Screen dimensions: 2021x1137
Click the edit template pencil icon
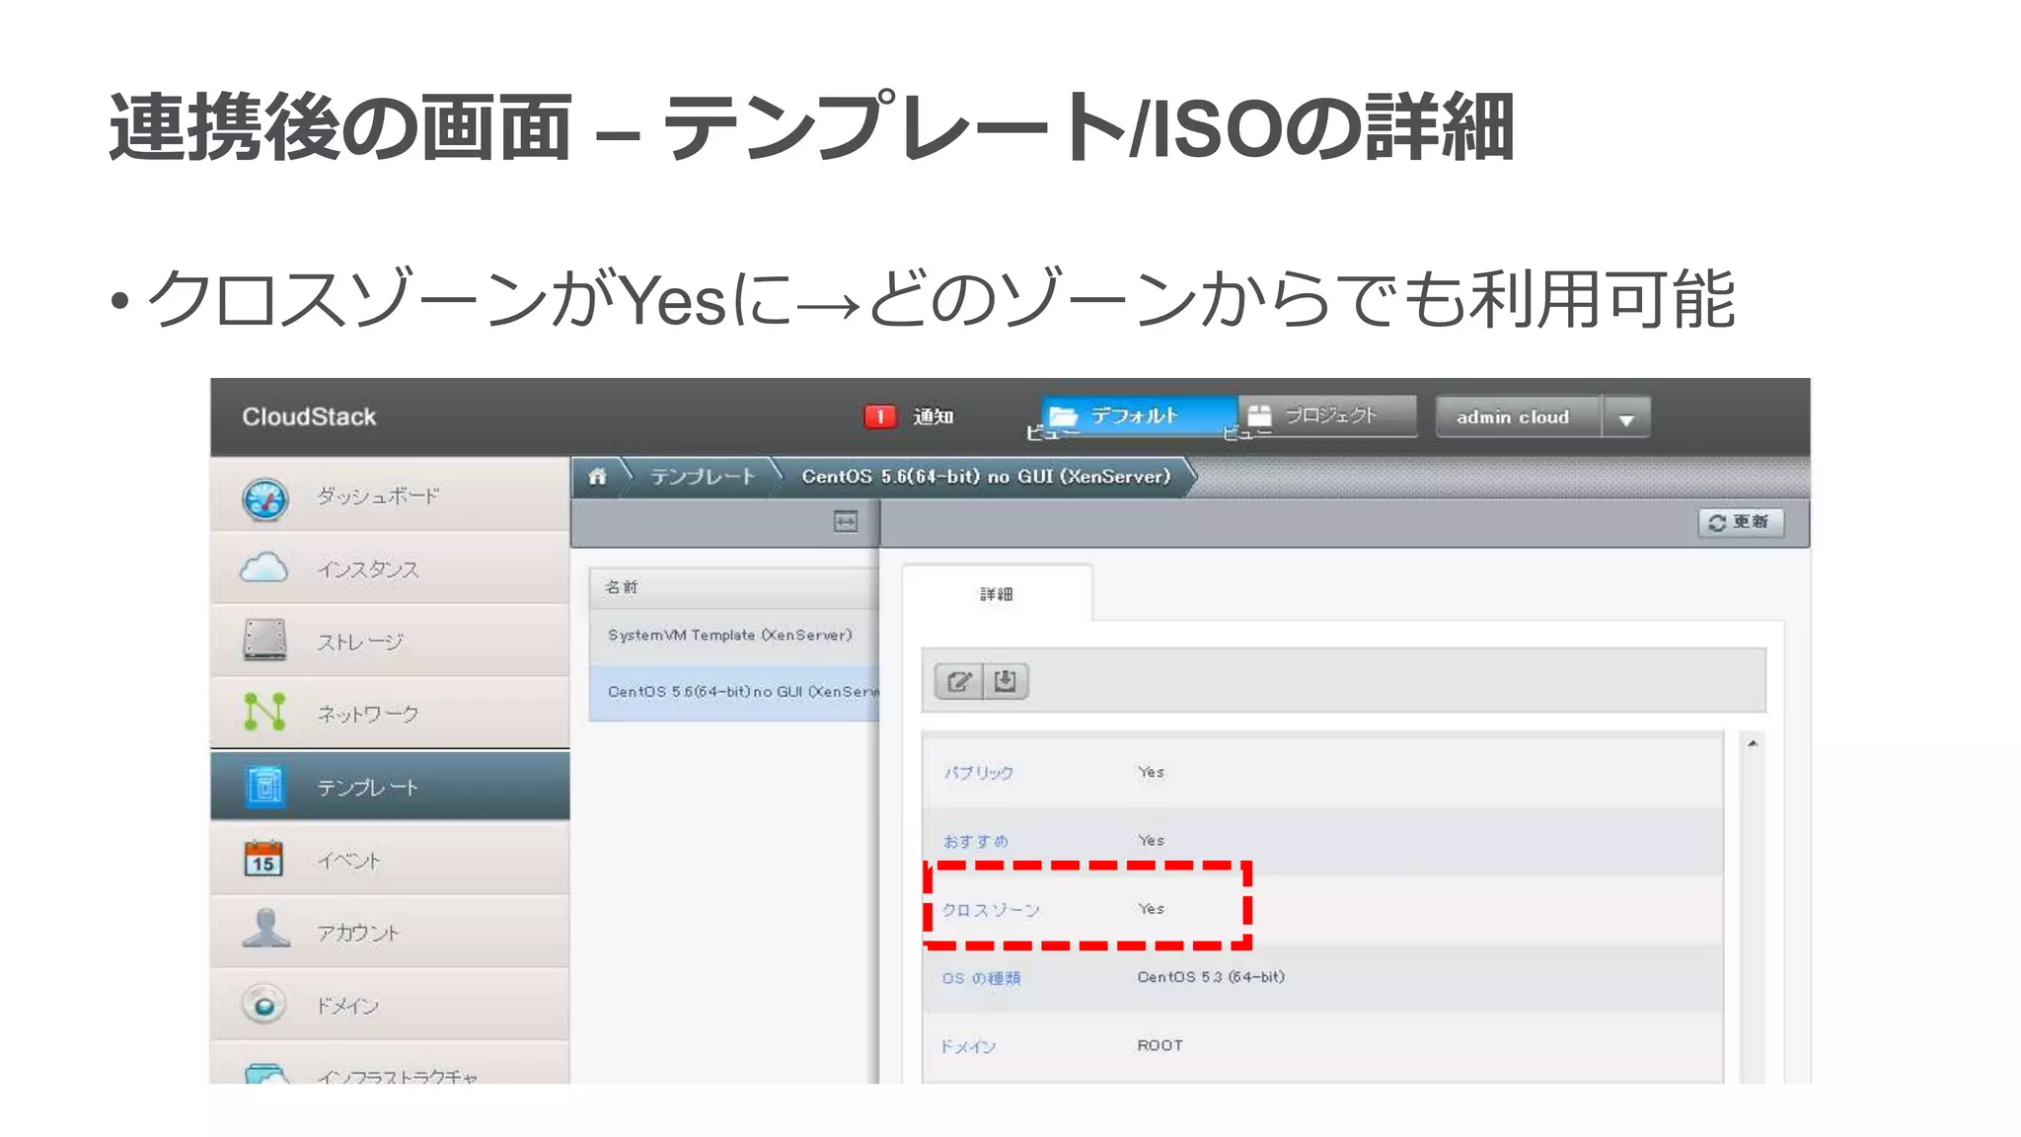pyautogui.click(x=958, y=681)
